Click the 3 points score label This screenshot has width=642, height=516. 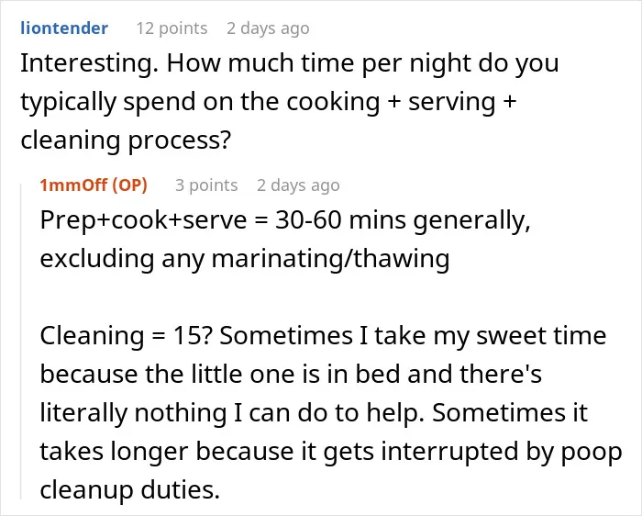(206, 185)
